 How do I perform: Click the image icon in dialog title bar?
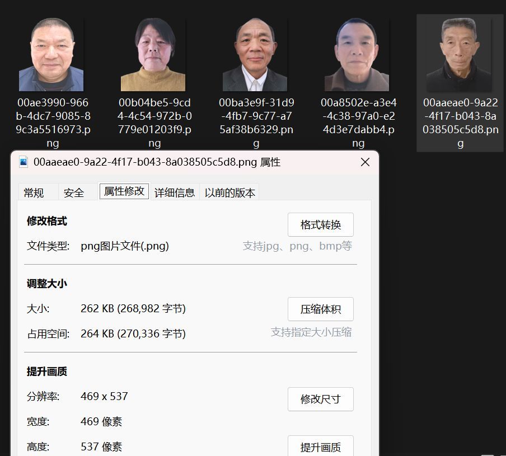24,162
